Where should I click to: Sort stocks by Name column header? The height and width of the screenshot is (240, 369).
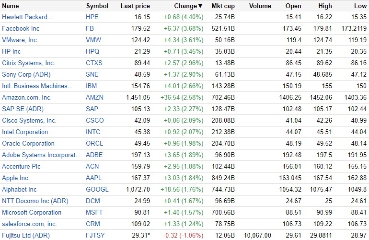11,6
